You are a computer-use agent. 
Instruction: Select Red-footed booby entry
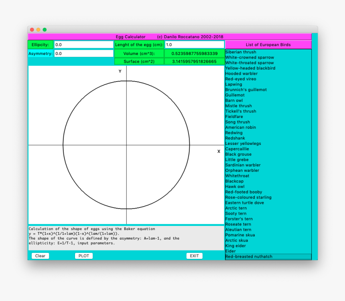(x=268, y=192)
